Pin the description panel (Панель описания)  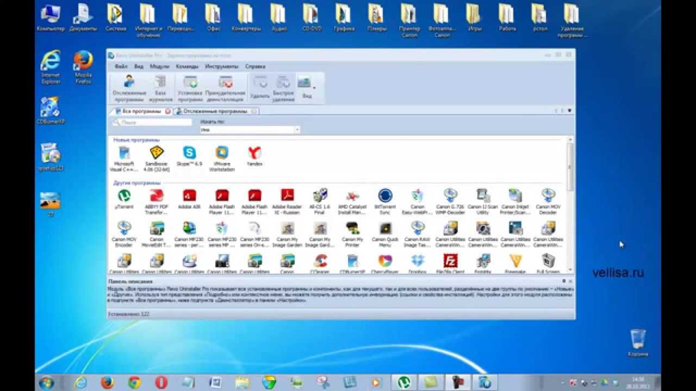[564, 281]
